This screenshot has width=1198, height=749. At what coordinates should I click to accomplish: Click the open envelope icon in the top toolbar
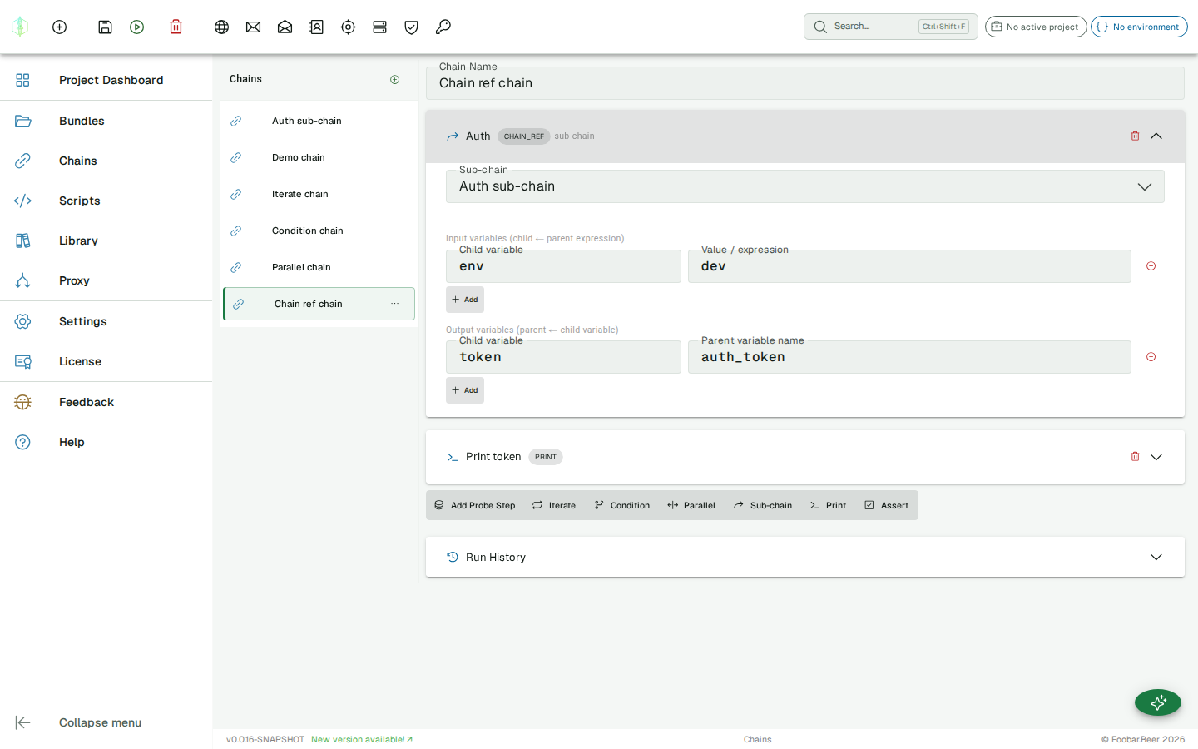[x=285, y=27]
